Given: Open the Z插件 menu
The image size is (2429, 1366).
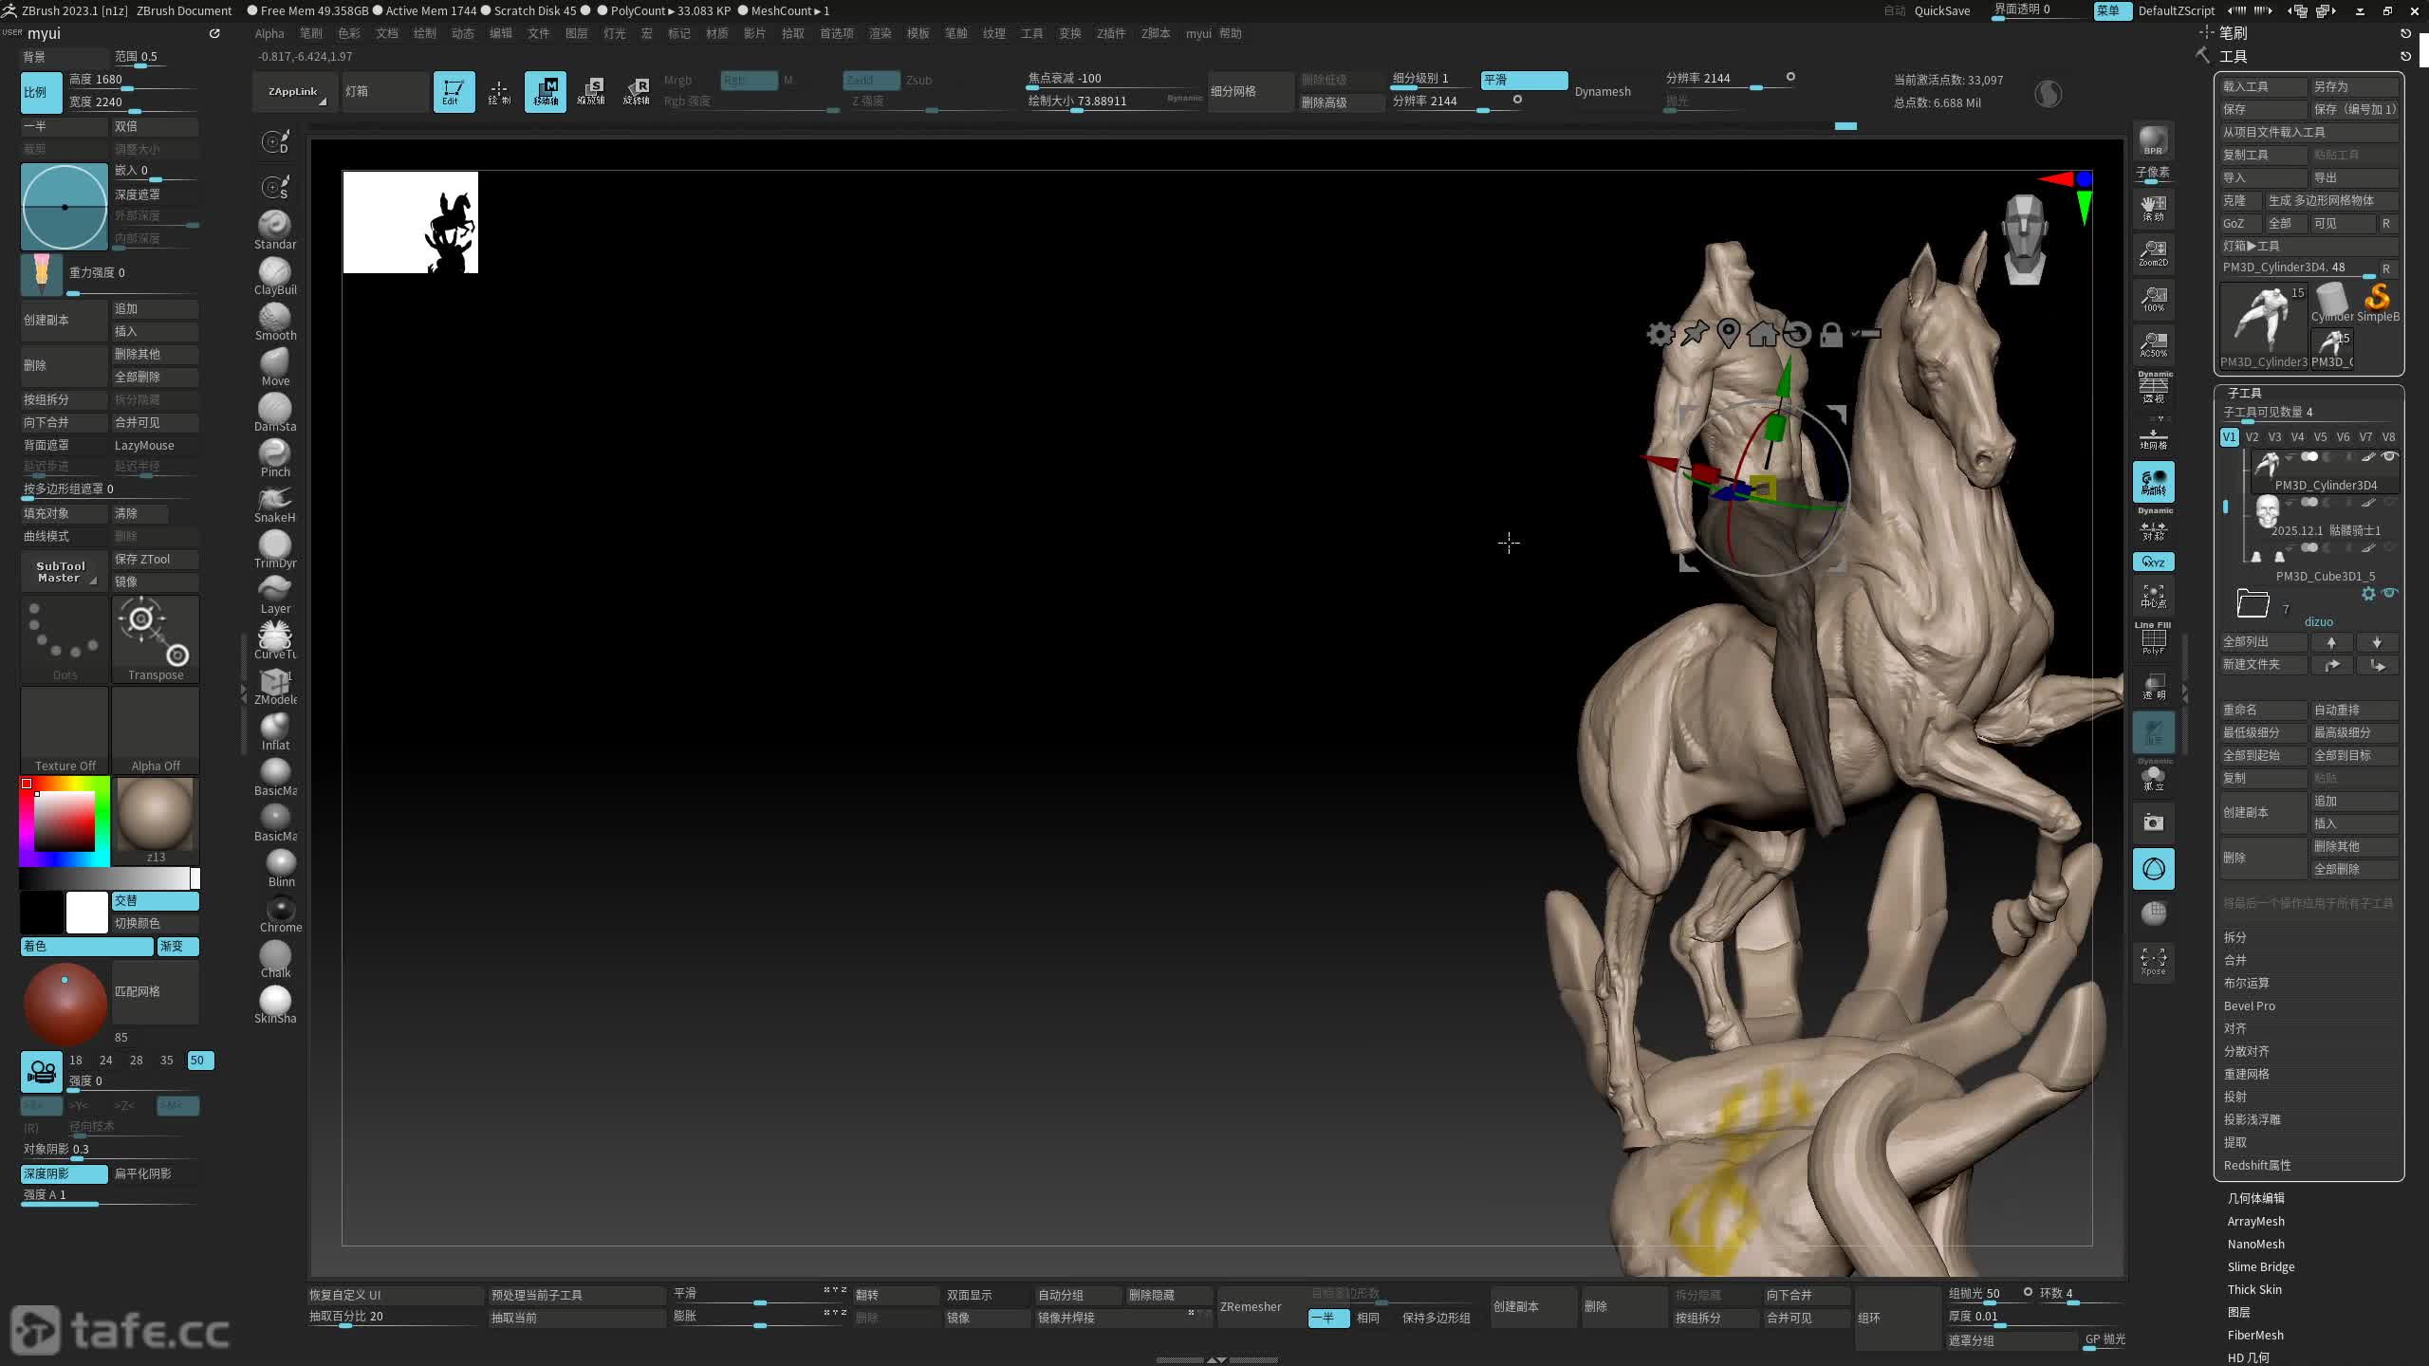Looking at the screenshot, I should coord(1110,33).
